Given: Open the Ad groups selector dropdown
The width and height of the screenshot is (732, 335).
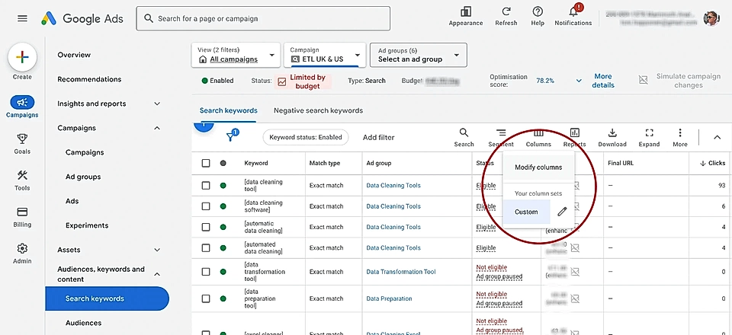Looking at the screenshot, I should coord(419,55).
